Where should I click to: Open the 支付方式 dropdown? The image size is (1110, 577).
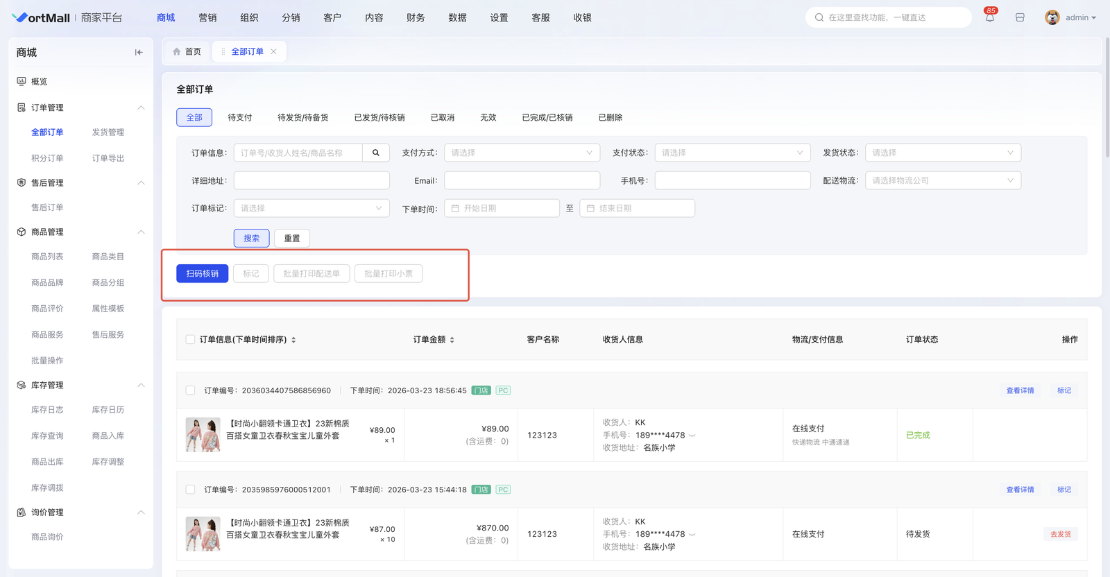(x=522, y=153)
